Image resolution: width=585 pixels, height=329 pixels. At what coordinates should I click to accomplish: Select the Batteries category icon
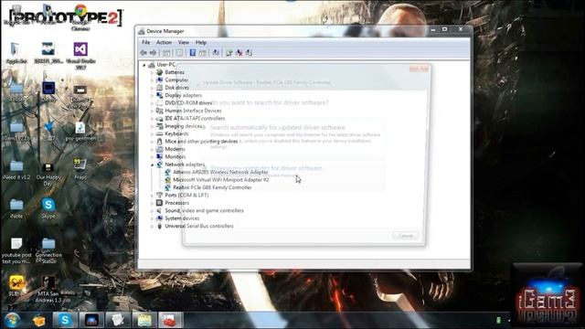159,72
